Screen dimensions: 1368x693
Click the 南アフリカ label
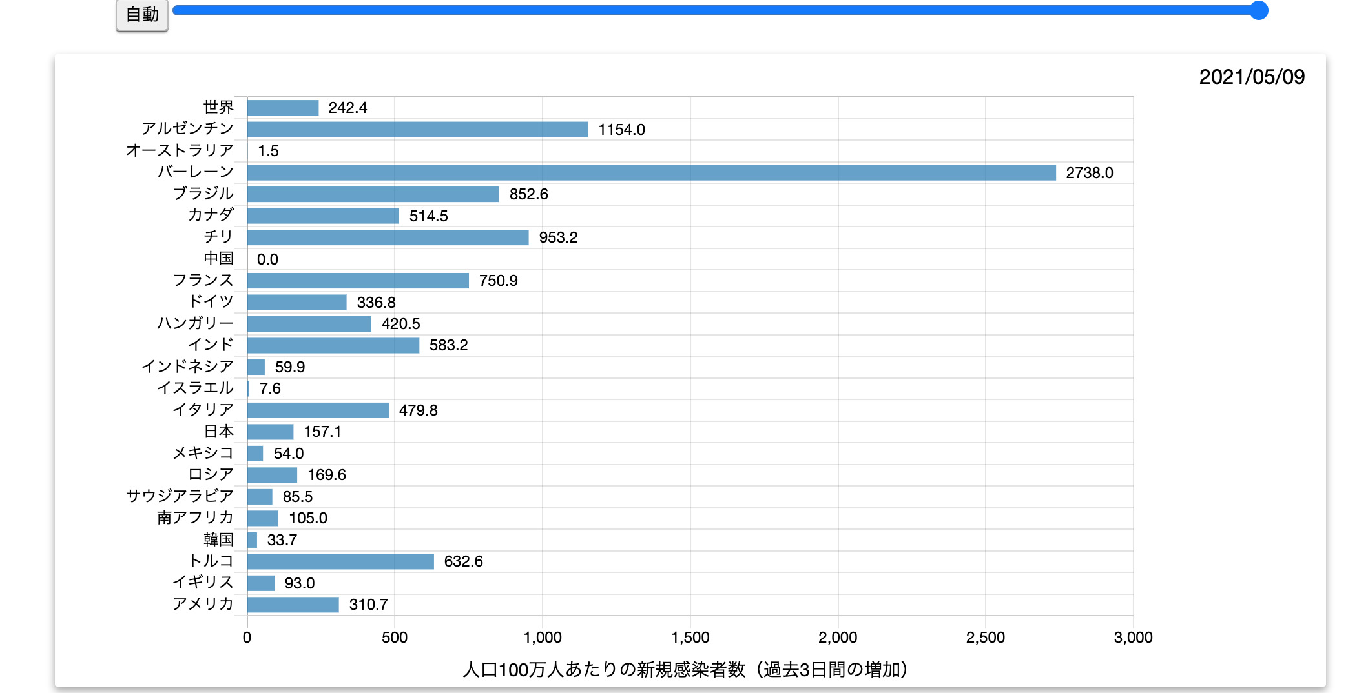[195, 518]
